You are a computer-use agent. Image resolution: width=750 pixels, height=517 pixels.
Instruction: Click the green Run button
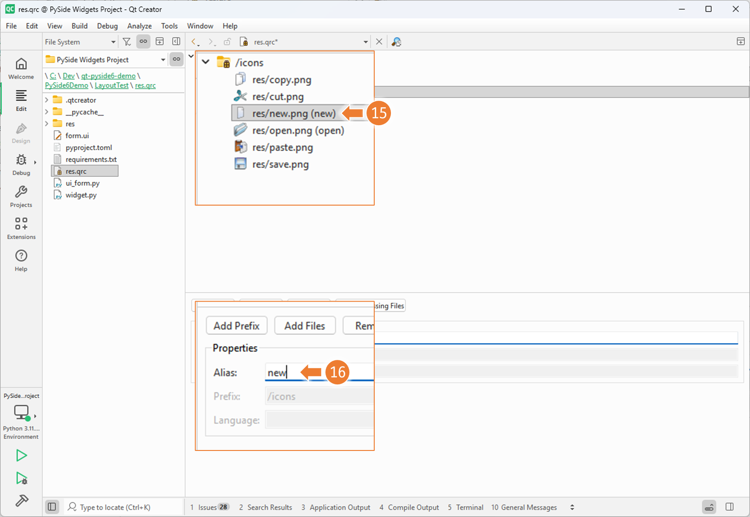pos(21,456)
